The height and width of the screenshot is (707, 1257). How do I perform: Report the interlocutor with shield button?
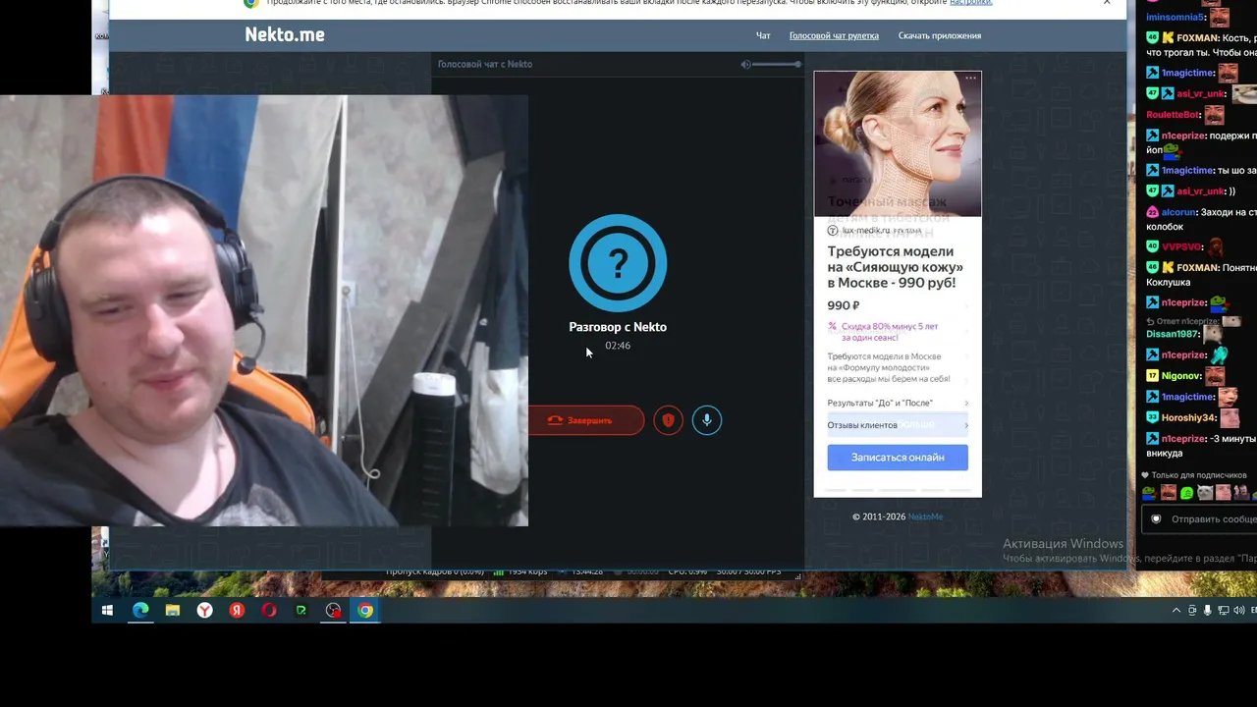(669, 420)
